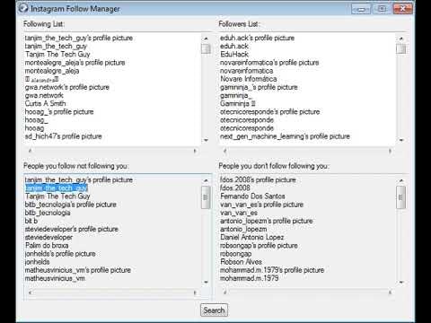The height and width of the screenshot is (323, 431).
Task: Select 'steviedeveloper' entry
Action: (48, 238)
